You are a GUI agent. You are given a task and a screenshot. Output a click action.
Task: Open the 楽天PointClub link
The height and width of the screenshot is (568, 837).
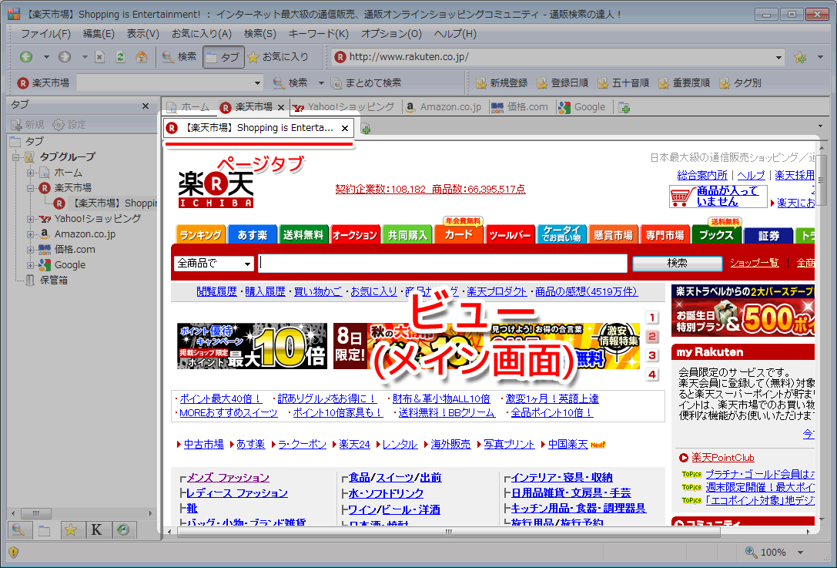point(723,457)
